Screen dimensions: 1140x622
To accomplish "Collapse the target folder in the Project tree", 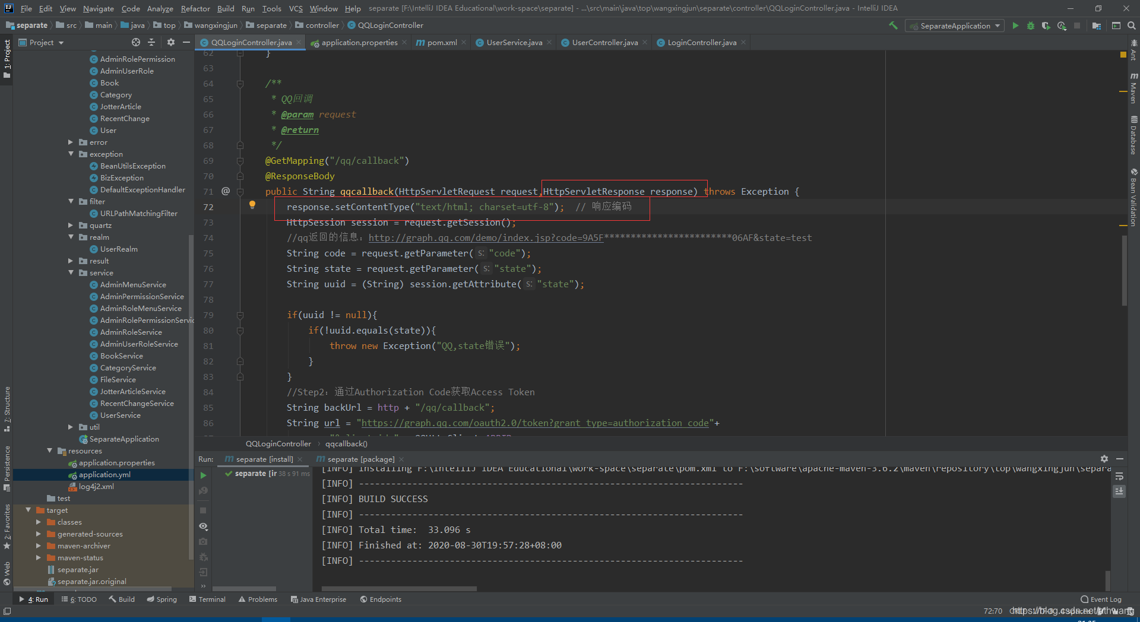I will point(28,510).
